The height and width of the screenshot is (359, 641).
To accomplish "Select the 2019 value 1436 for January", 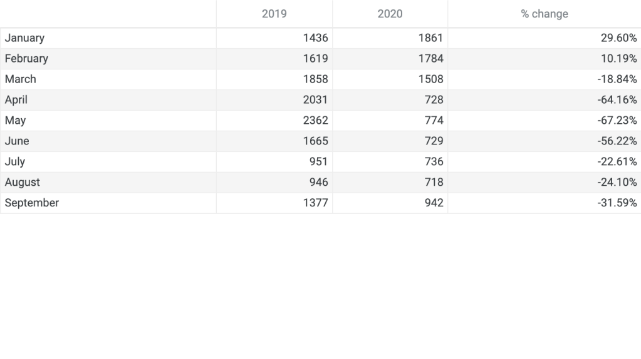I will (315, 38).
